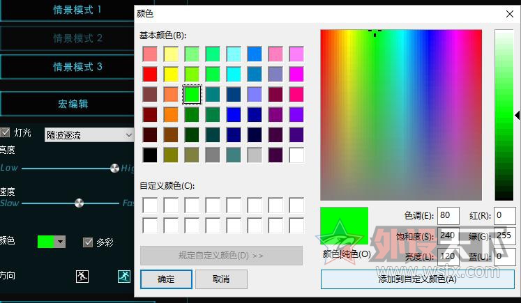This screenshot has height=303, width=521.
Task: Click the 色调(E) hue input field
Action: point(448,216)
